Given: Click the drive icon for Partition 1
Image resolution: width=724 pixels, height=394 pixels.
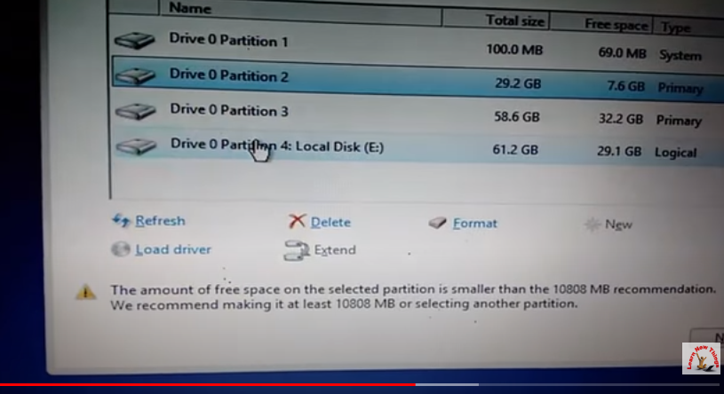Looking at the screenshot, I should pyautogui.click(x=134, y=41).
